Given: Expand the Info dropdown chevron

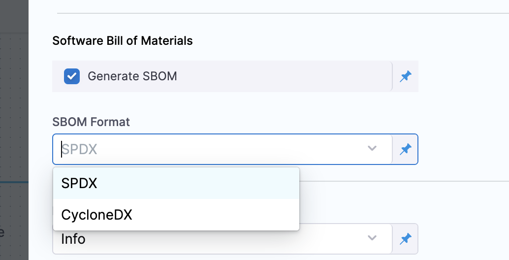Looking at the screenshot, I should [372, 239].
